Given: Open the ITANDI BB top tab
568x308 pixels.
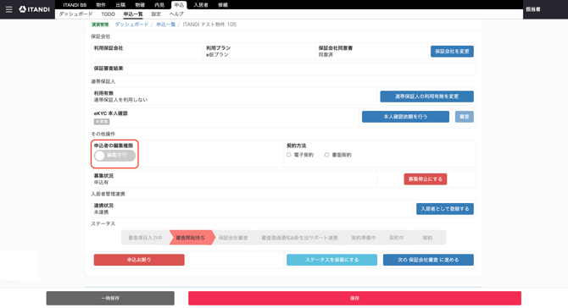Looking at the screenshot, I should (x=75, y=5).
